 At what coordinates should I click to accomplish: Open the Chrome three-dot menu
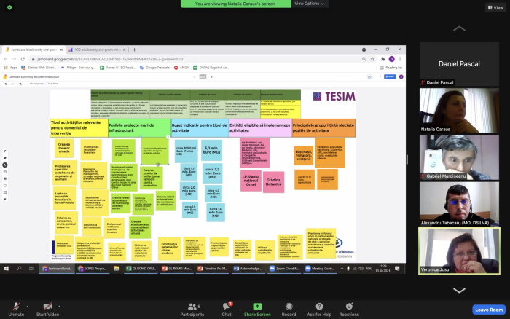point(400,59)
